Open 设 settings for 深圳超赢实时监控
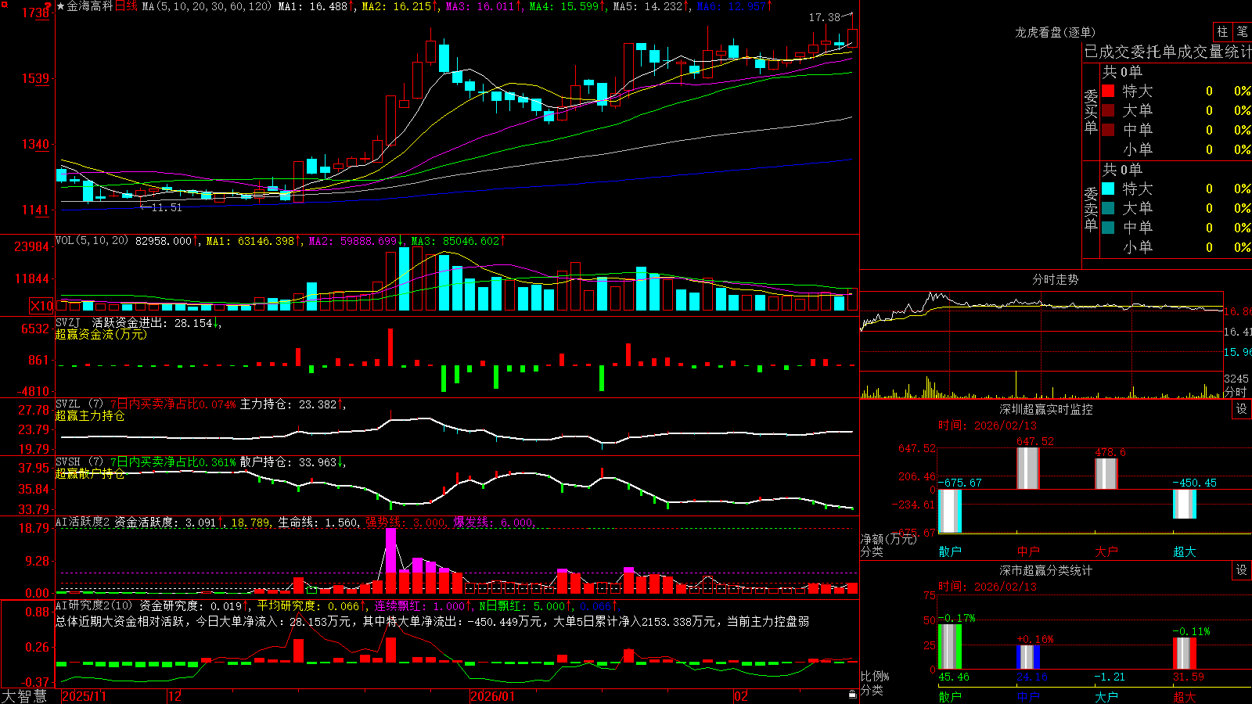 click(x=1242, y=409)
